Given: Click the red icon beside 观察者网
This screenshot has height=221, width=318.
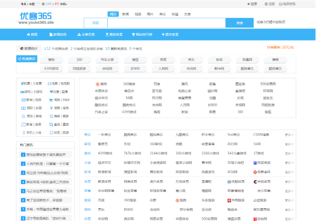Looking at the screenshot, I should pyautogui.click(x=255, y=172).
